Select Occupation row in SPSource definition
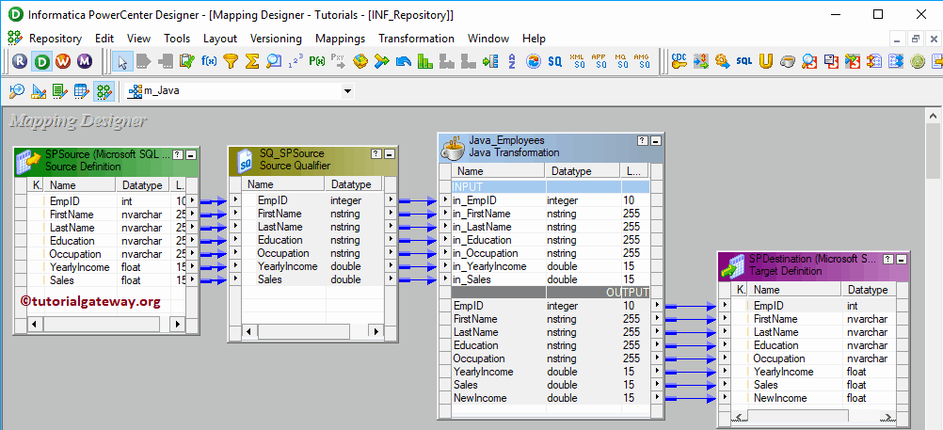The image size is (943, 430). [x=106, y=254]
